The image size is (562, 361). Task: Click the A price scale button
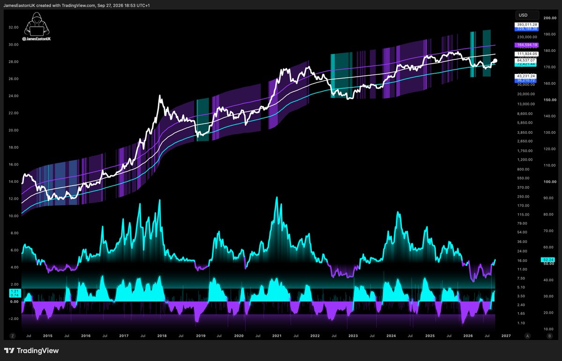(x=528, y=336)
